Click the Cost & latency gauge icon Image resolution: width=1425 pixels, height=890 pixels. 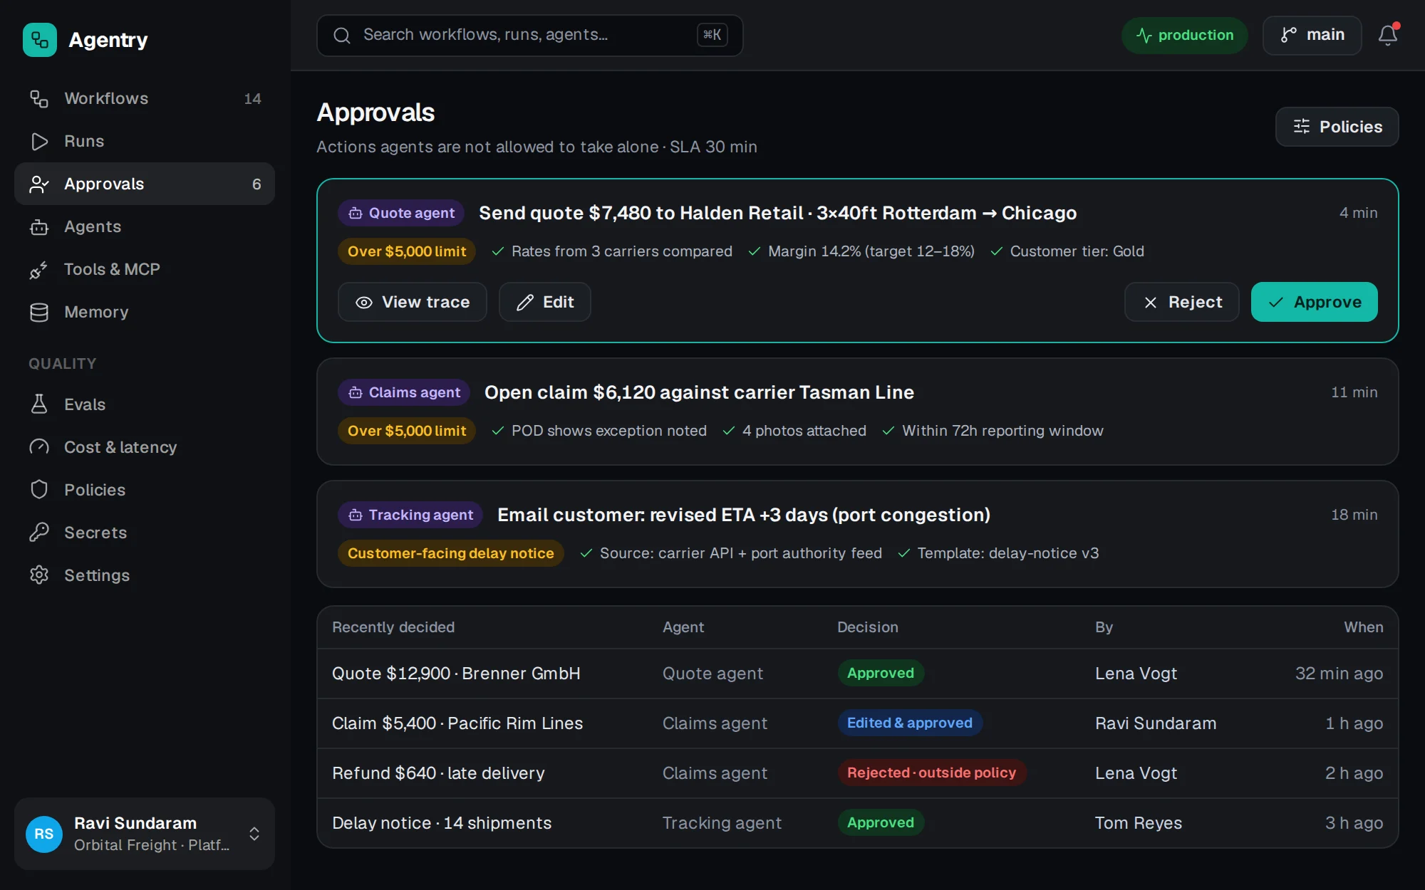[x=39, y=447]
